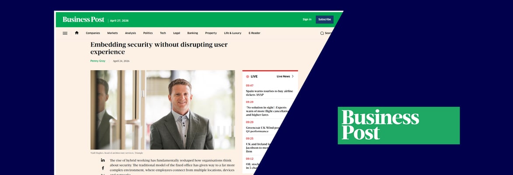Click the large green Business Post logo

click(x=398, y=125)
